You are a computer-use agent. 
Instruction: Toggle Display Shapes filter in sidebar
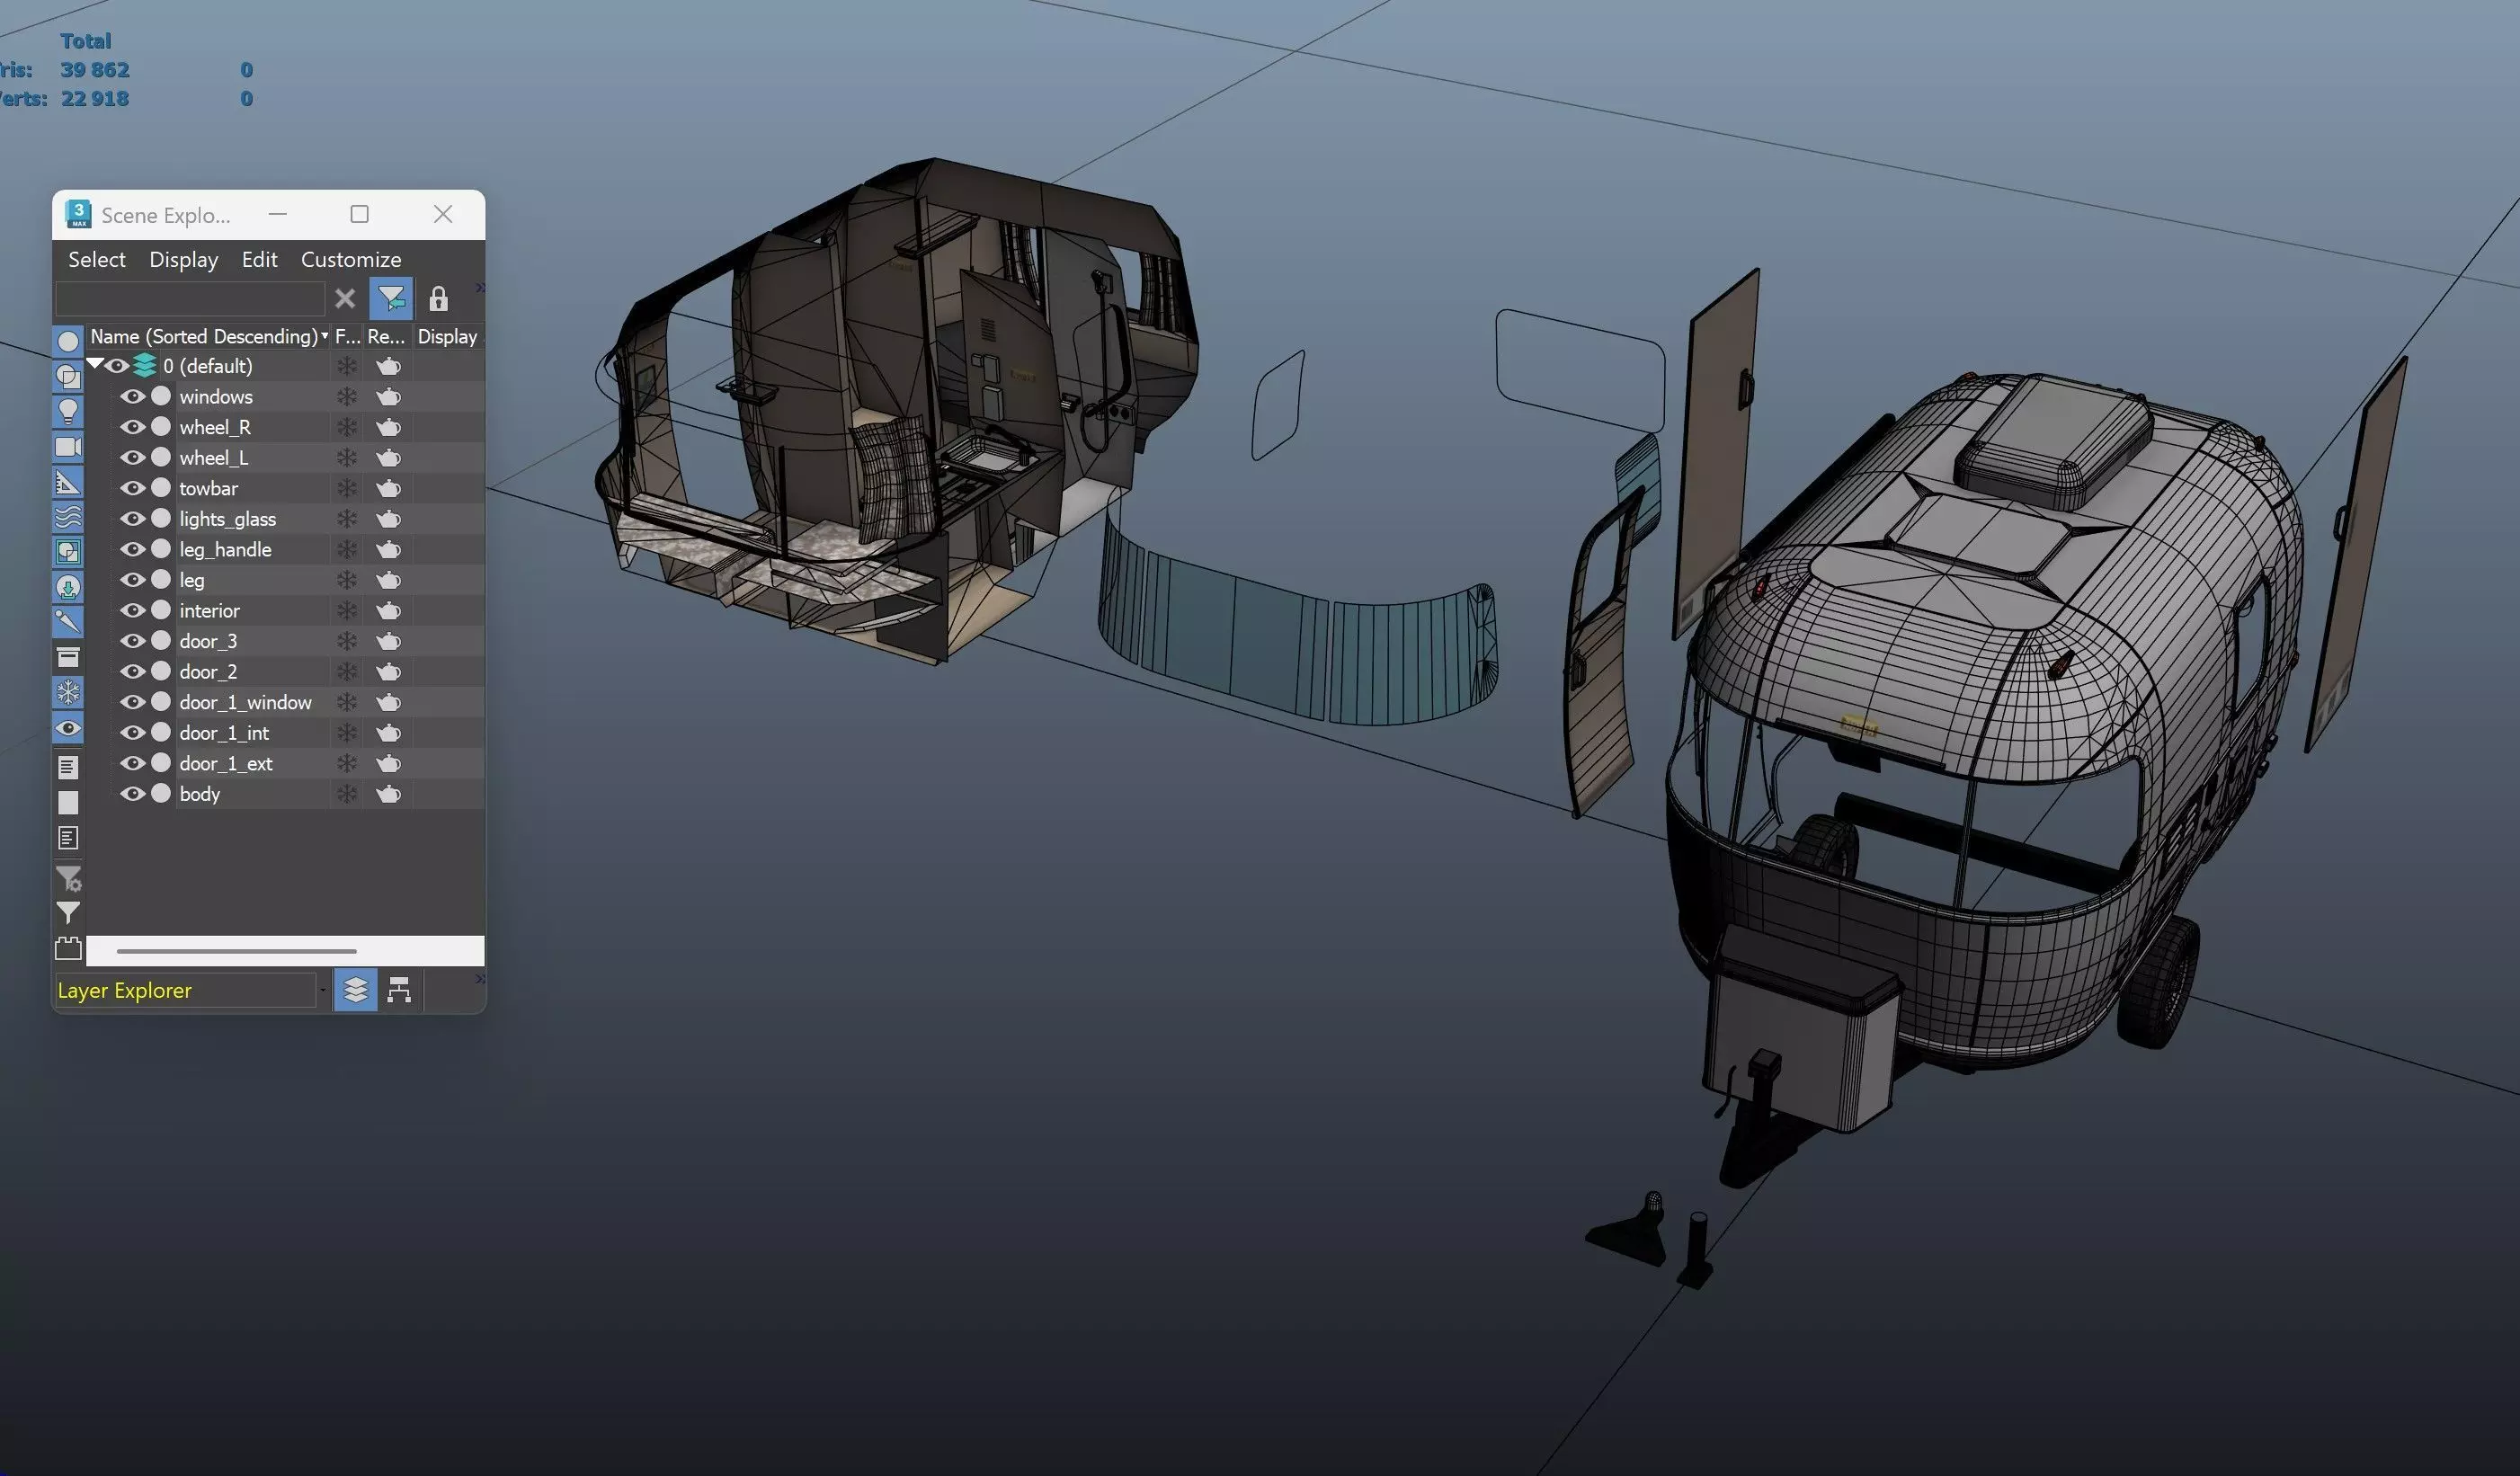tap(68, 376)
